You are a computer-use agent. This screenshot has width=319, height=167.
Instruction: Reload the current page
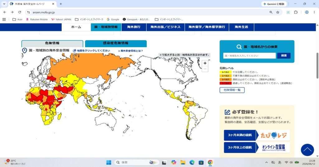(20, 12)
